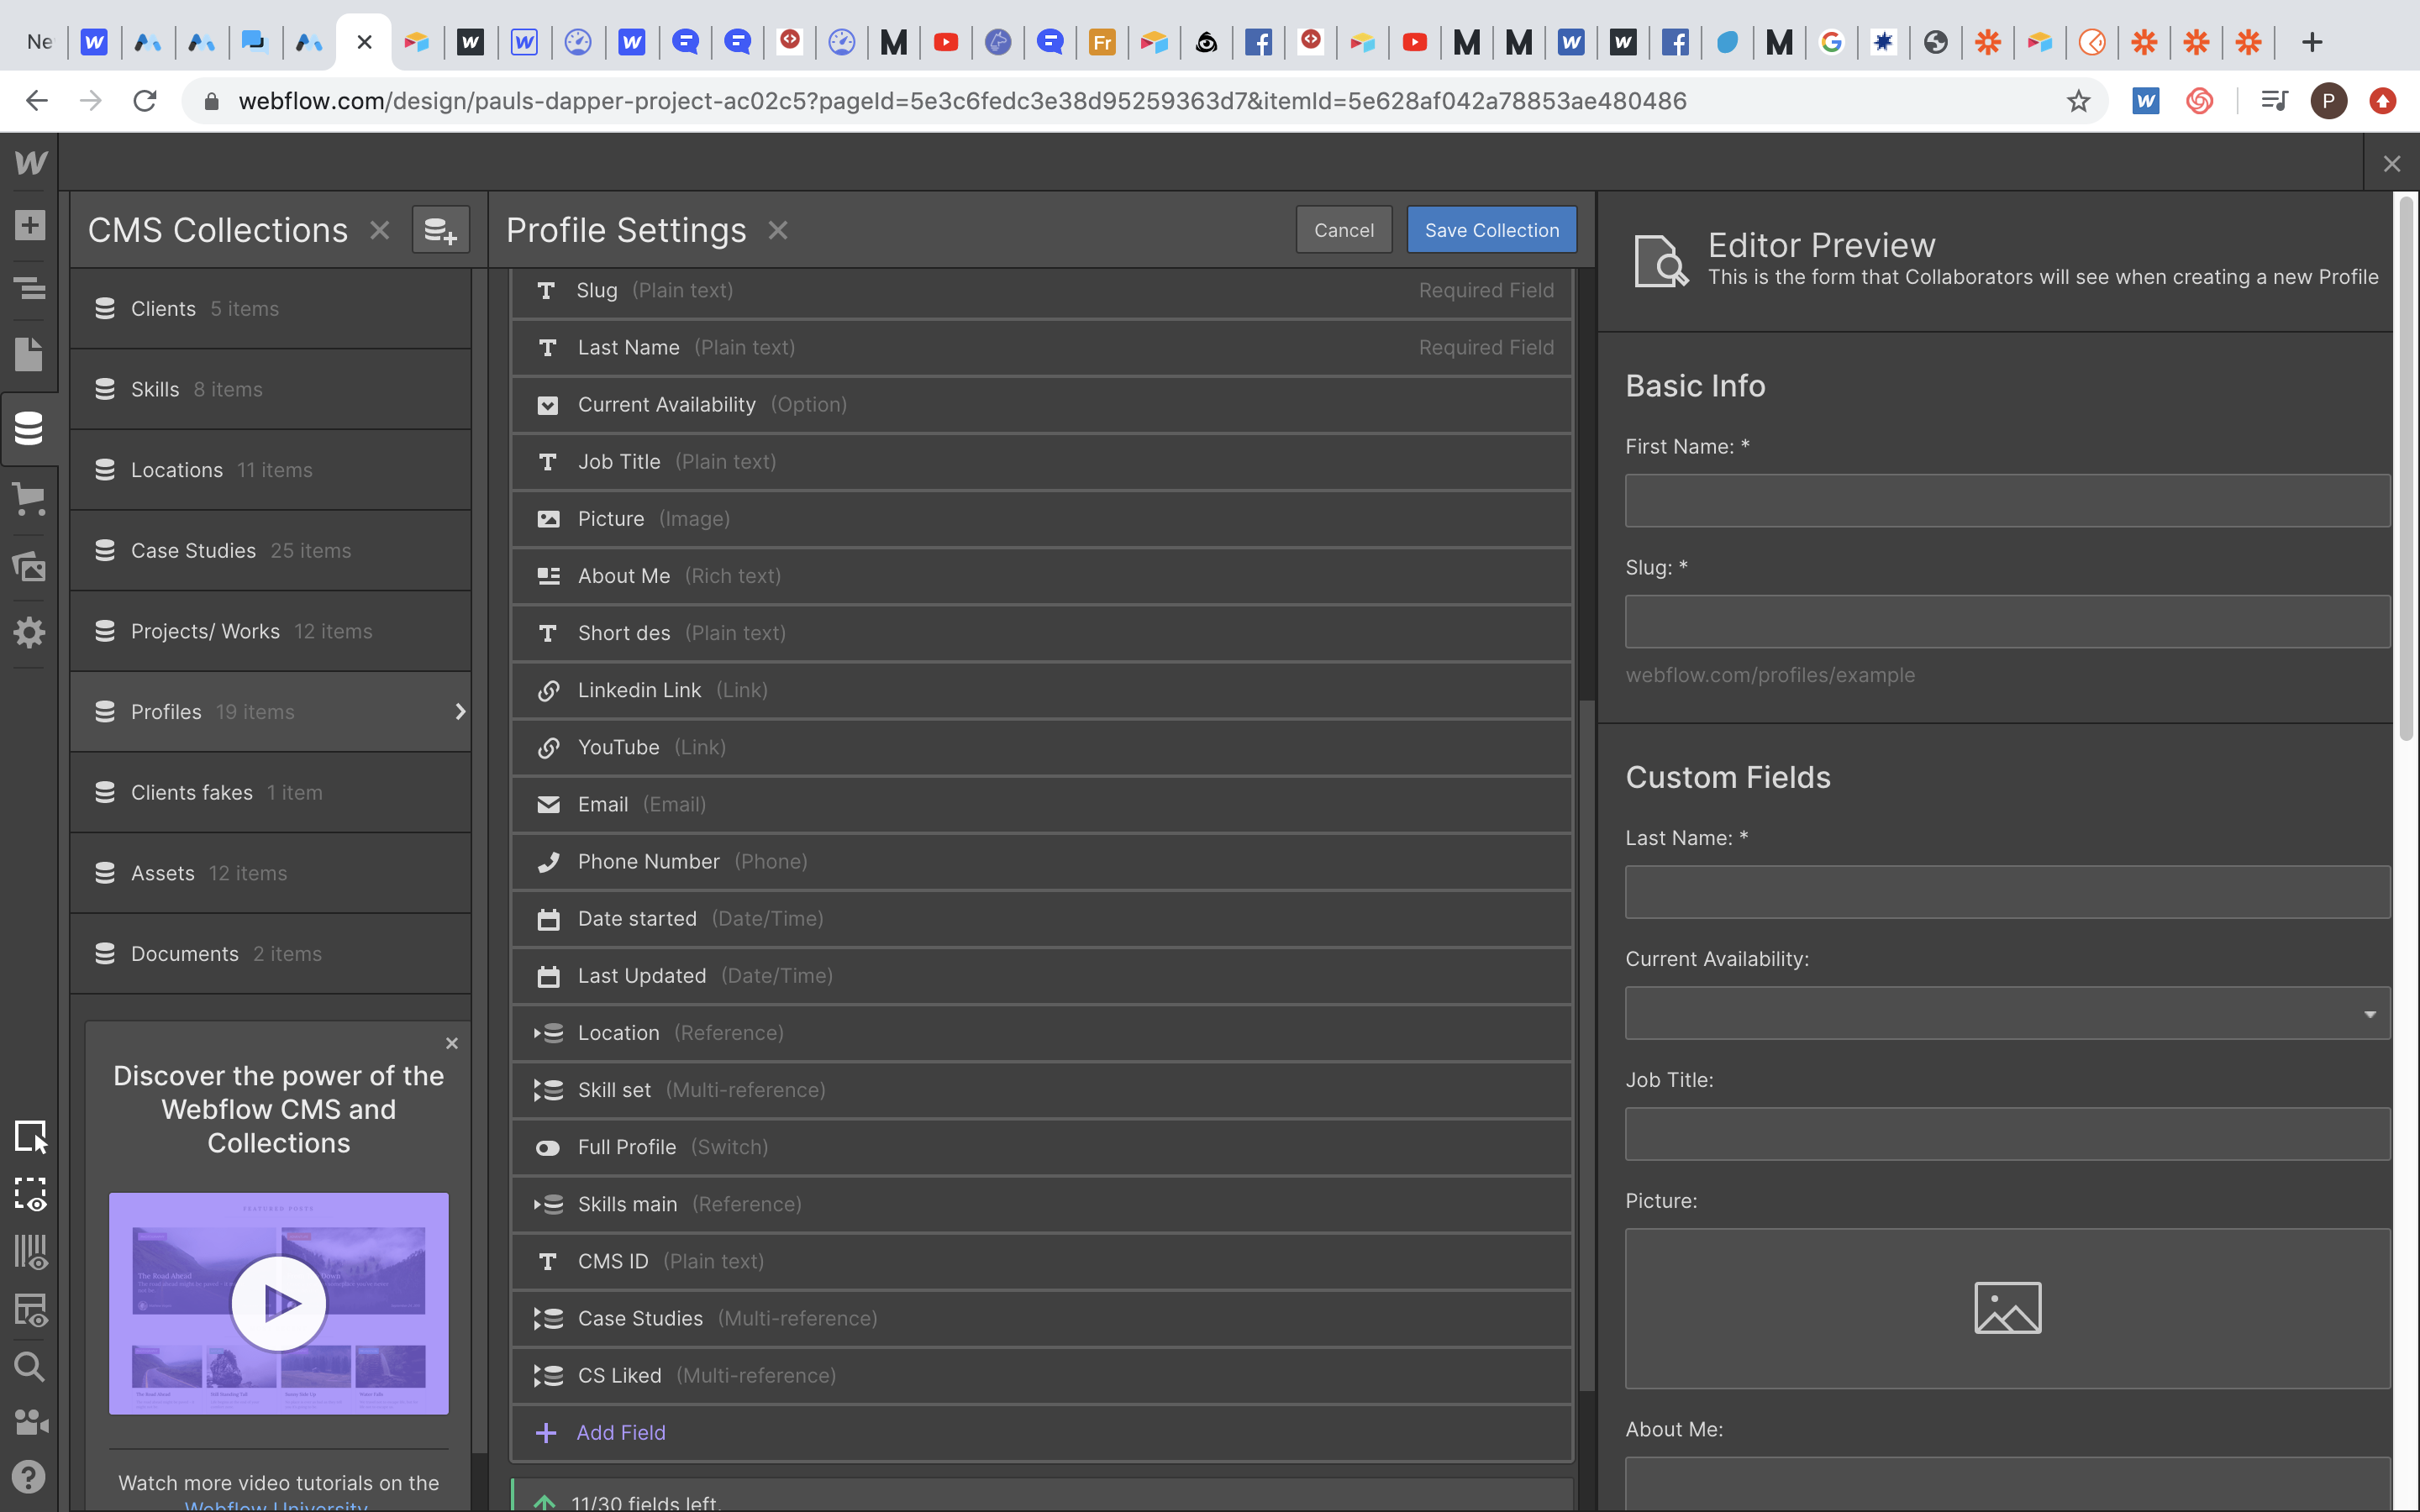2420x1512 pixels.
Task: Click the First Name input field
Action: [x=2007, y=500]
